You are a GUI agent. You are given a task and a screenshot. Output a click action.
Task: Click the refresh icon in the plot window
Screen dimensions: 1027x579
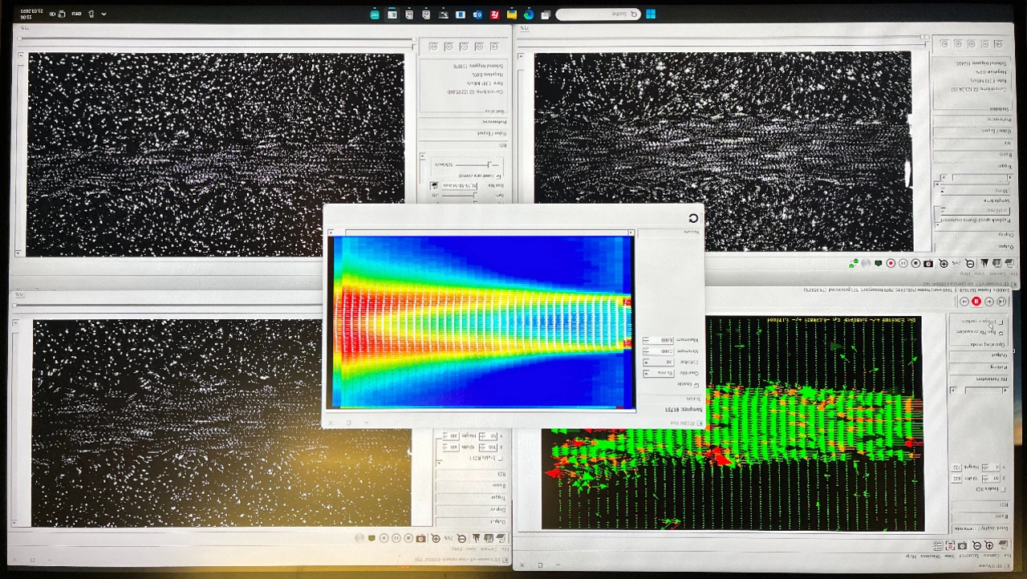coord(693,218)
